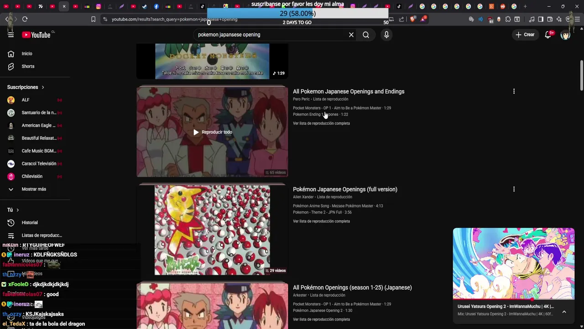Open the YouTube guide hamburger menu
The image size is (584, 329).
[11, 35]
